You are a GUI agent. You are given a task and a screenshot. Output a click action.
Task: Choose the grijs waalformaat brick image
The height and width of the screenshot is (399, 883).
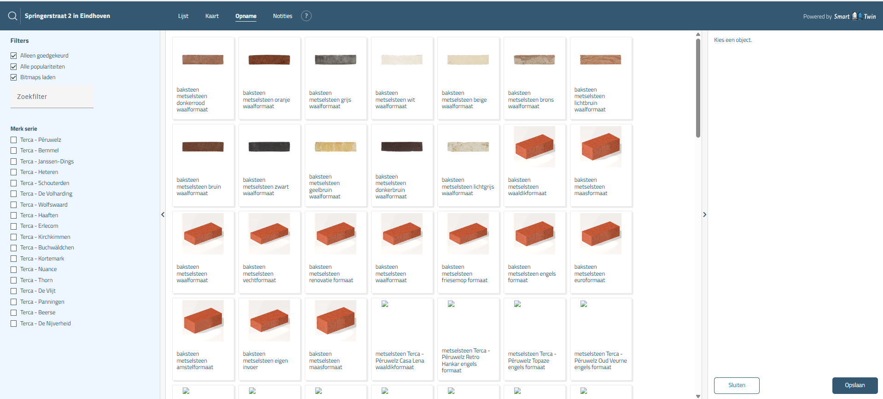[x=335, y=60]
